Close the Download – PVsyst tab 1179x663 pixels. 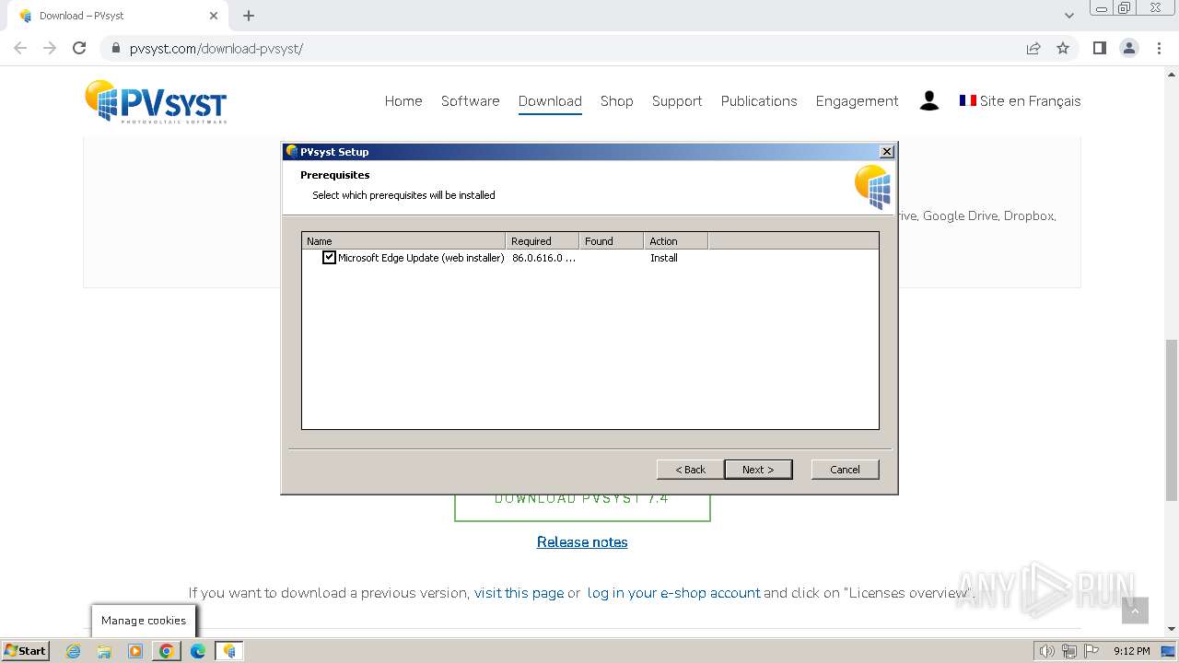pos(213,16)
